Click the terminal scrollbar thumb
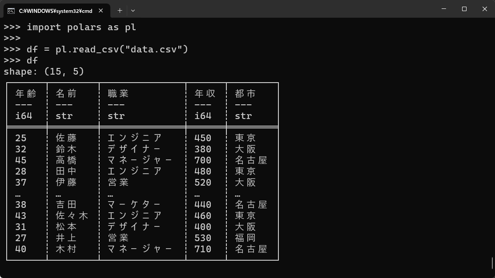 [x=492, y=263]
